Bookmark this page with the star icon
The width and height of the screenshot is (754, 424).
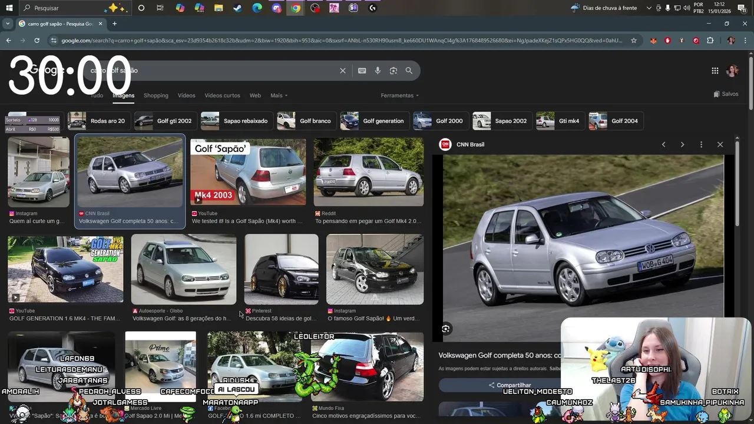(x=634, y=41)
